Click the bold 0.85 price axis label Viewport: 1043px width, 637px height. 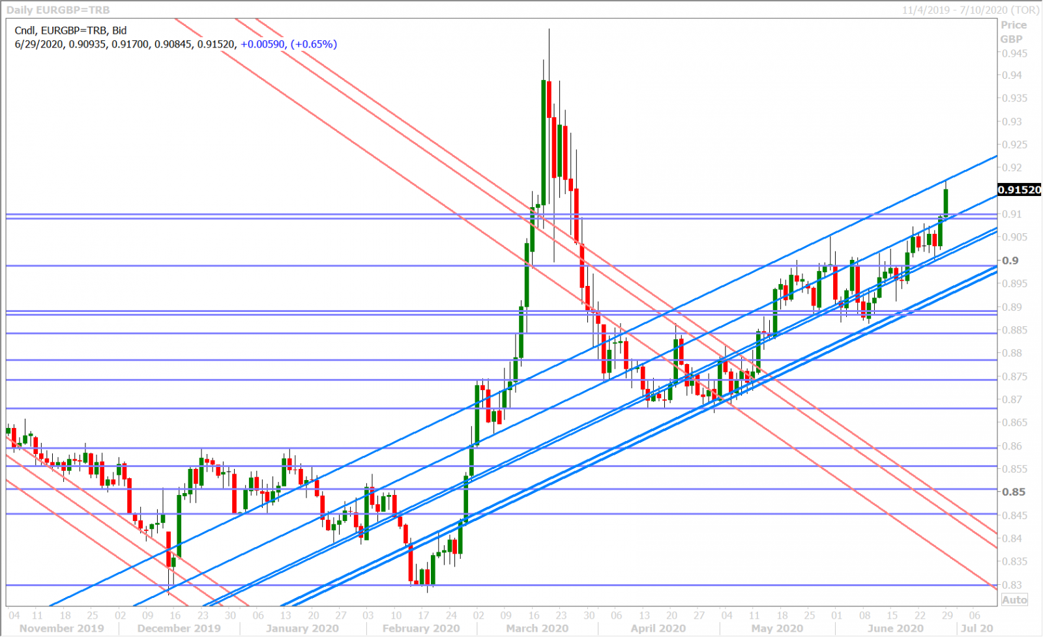pos(1013,492)
